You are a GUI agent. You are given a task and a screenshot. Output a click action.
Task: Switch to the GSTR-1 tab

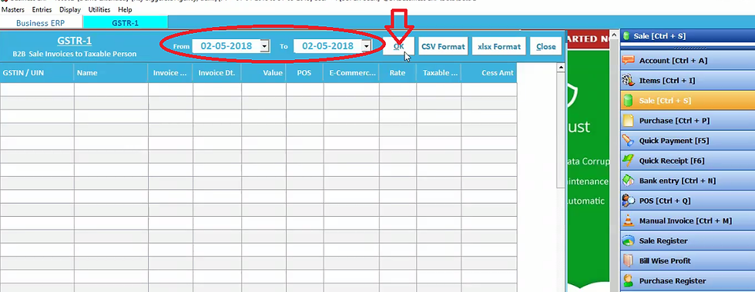click(125, 23)
